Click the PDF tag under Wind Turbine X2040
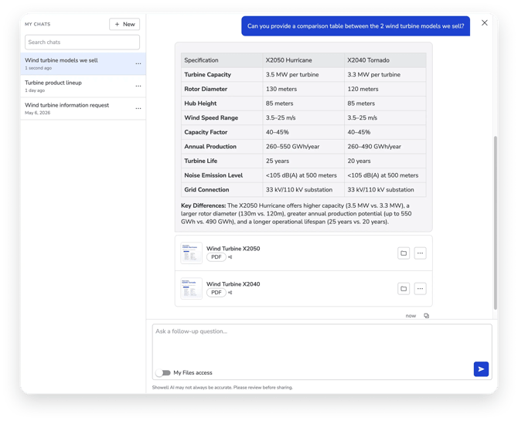518x421 pixels. [216, 293]
